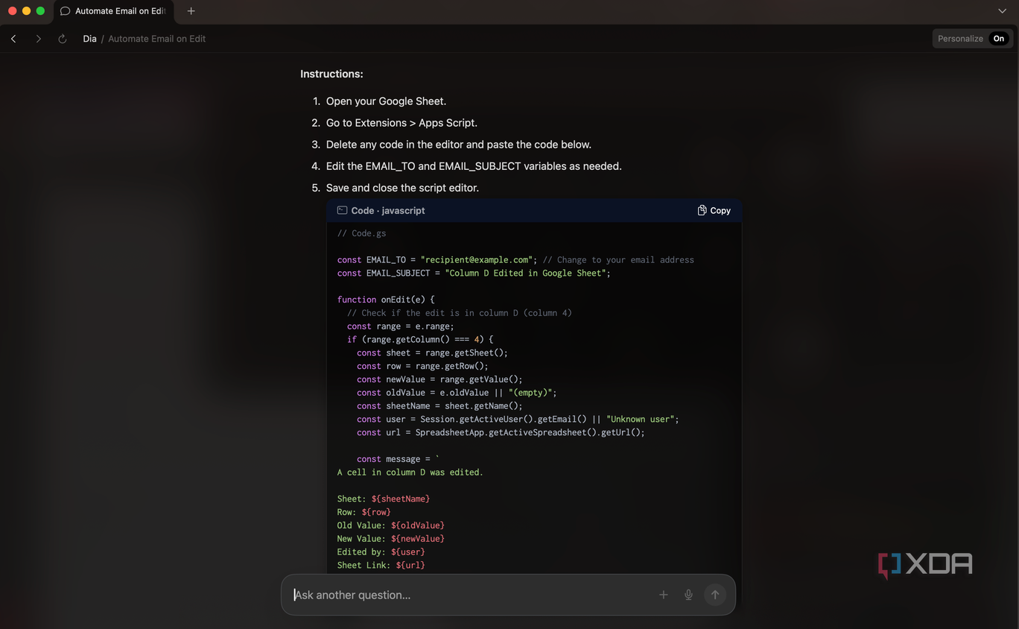
Task: Click the 'Go to Extensions > Apps Script.' step
Action: [x=401, y=123]
